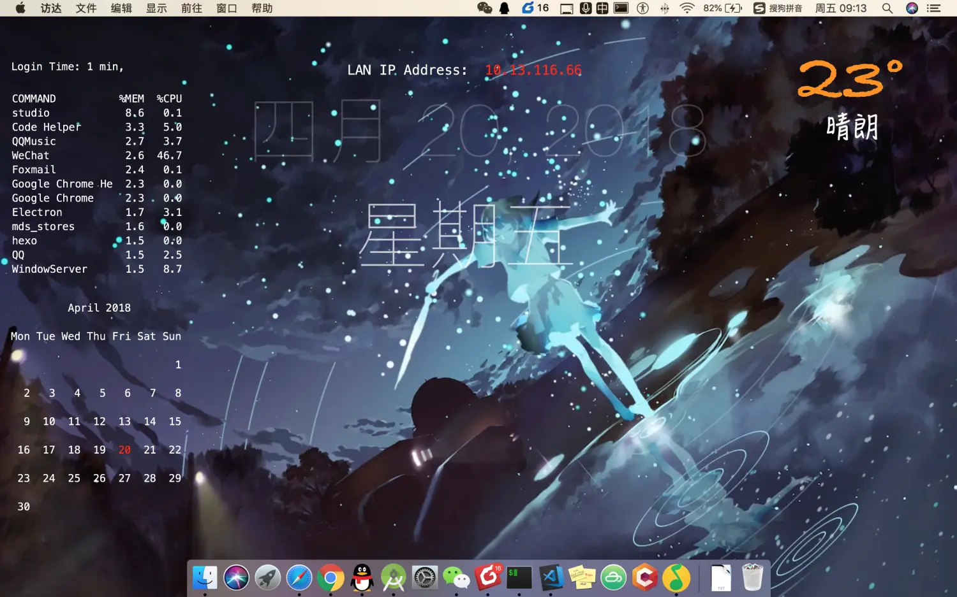Click highlighted date 20 in calendar
Screen dimensions: 957x597
(124, 450)
